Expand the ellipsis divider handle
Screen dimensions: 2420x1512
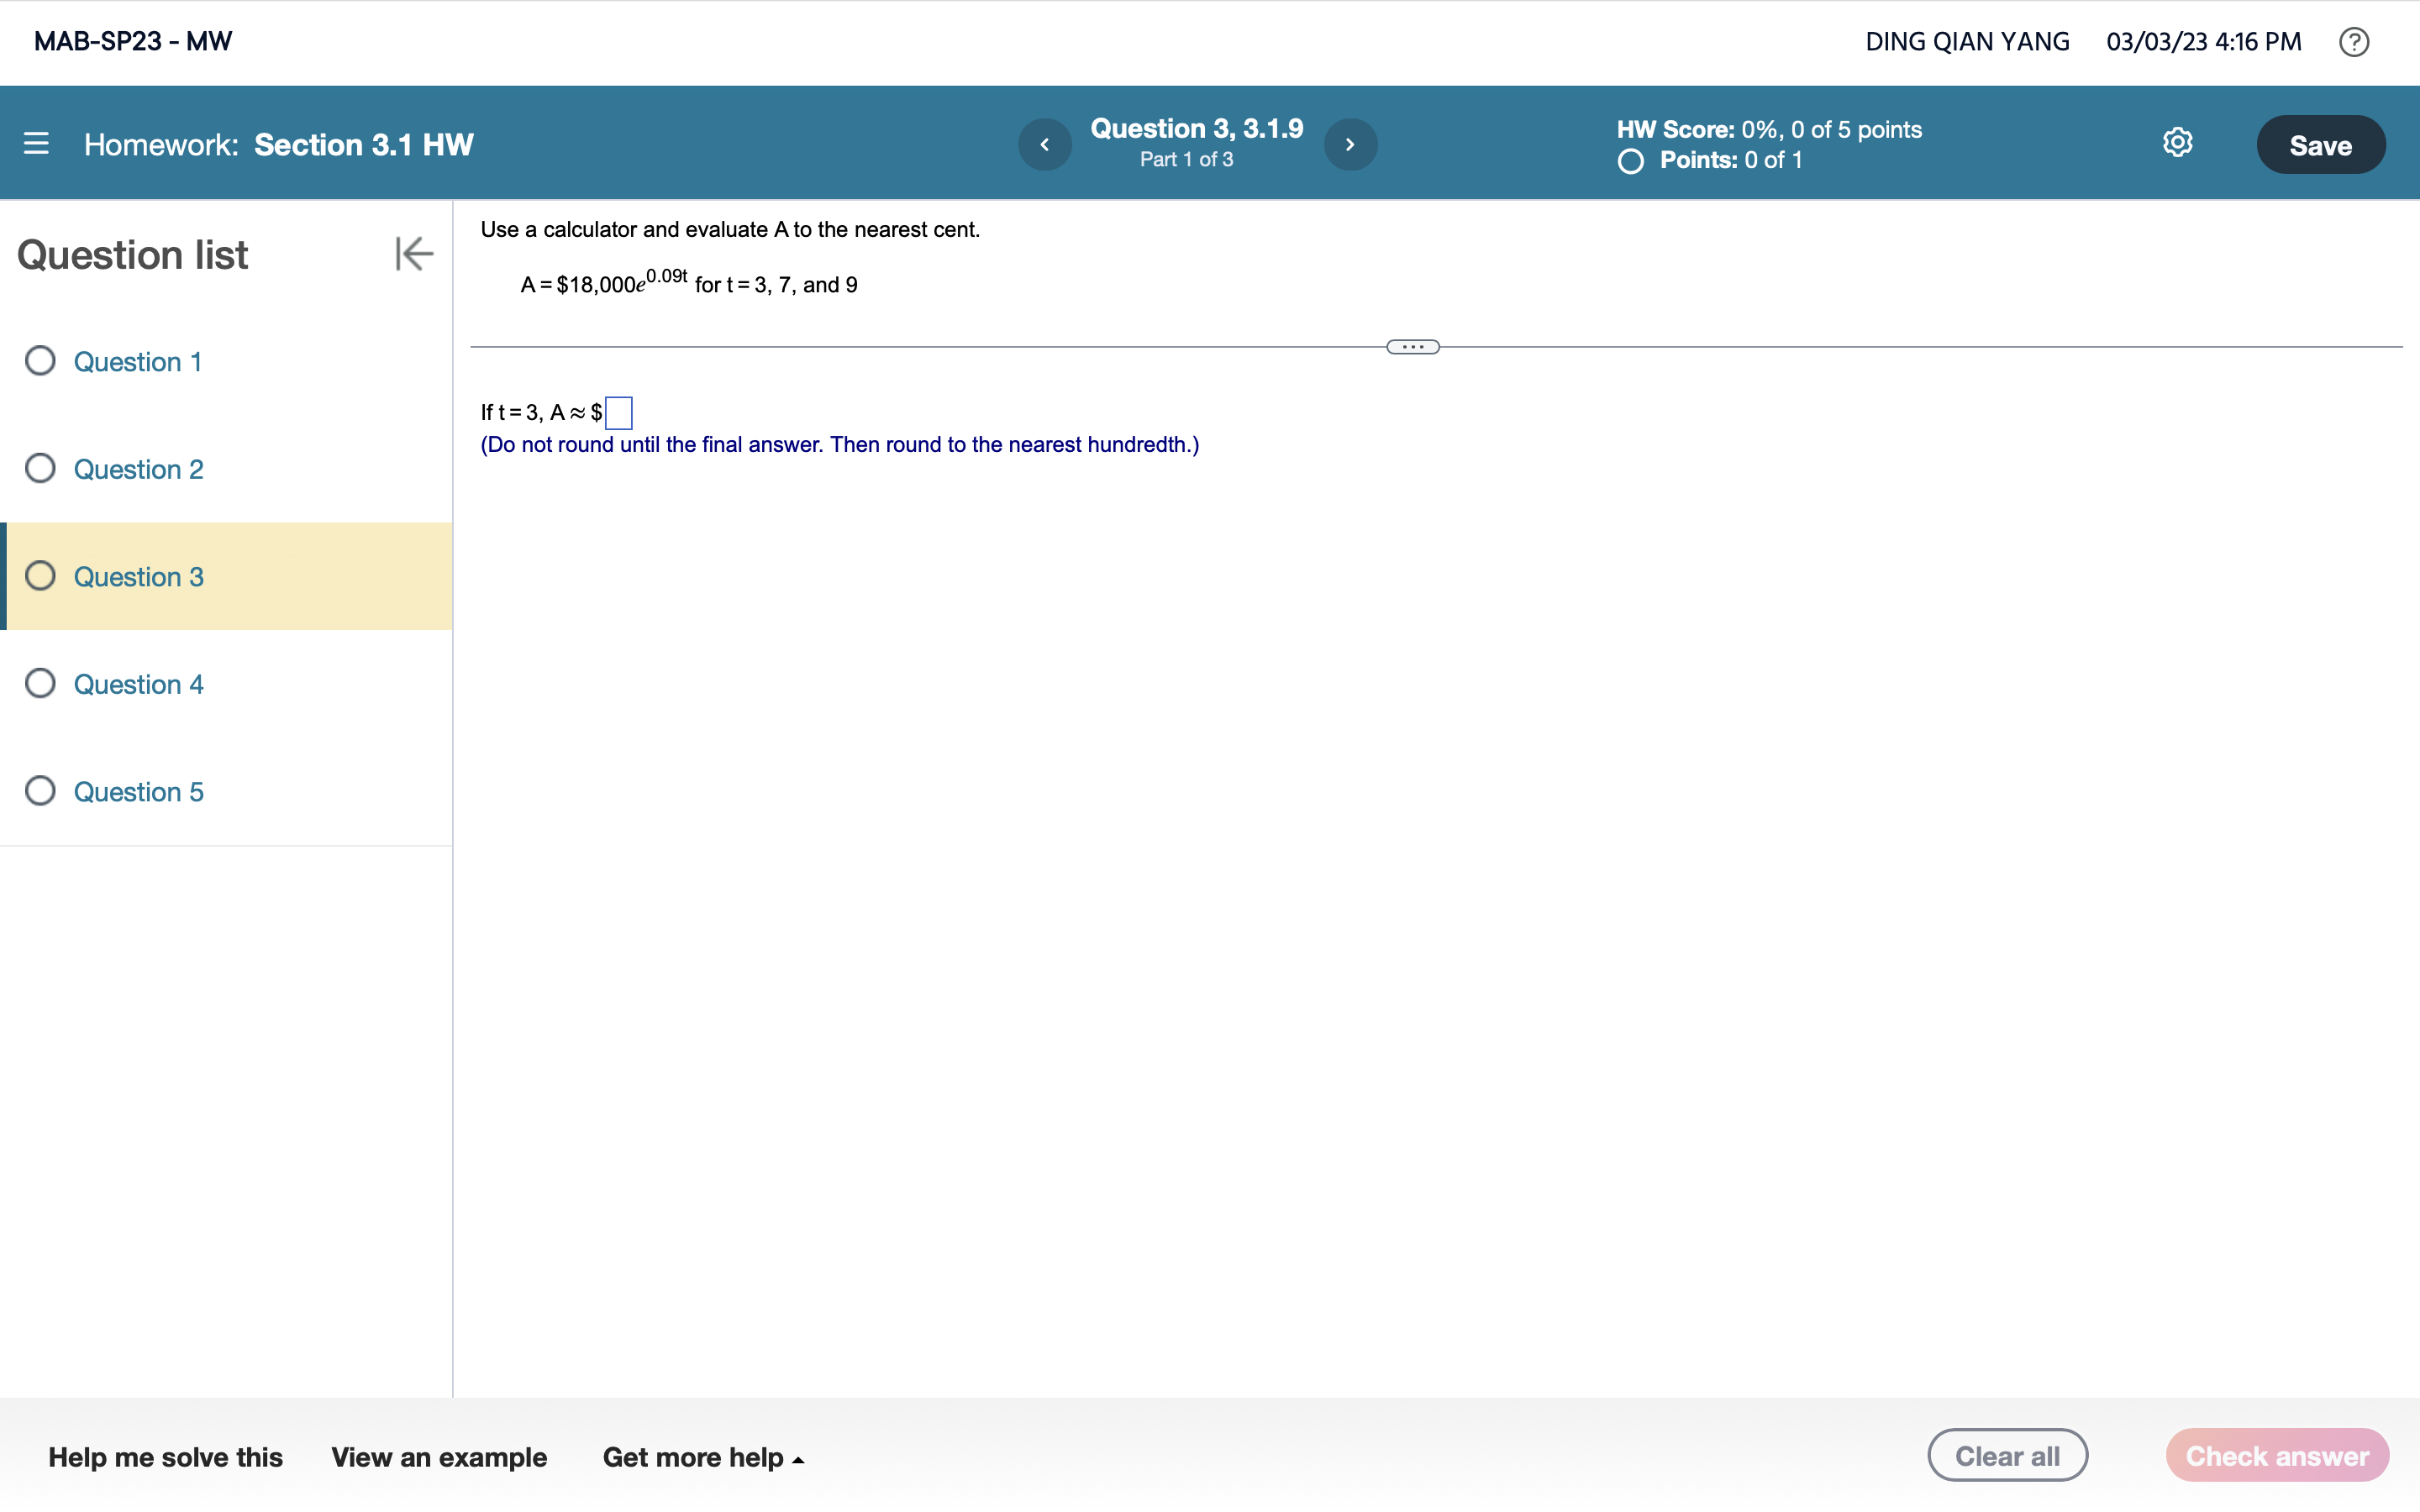click(x=1412, y=347)
